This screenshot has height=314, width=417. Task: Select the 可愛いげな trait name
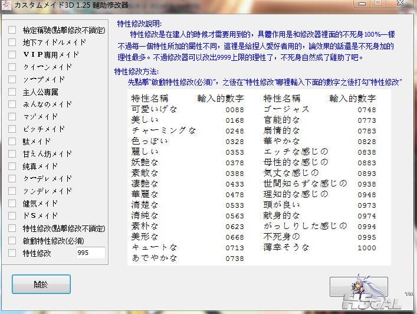click(154, 109)
